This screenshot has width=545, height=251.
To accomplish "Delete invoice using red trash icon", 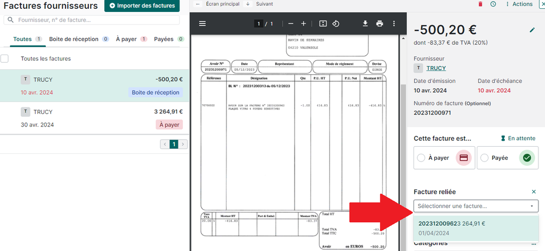I will tap(480, 4).
